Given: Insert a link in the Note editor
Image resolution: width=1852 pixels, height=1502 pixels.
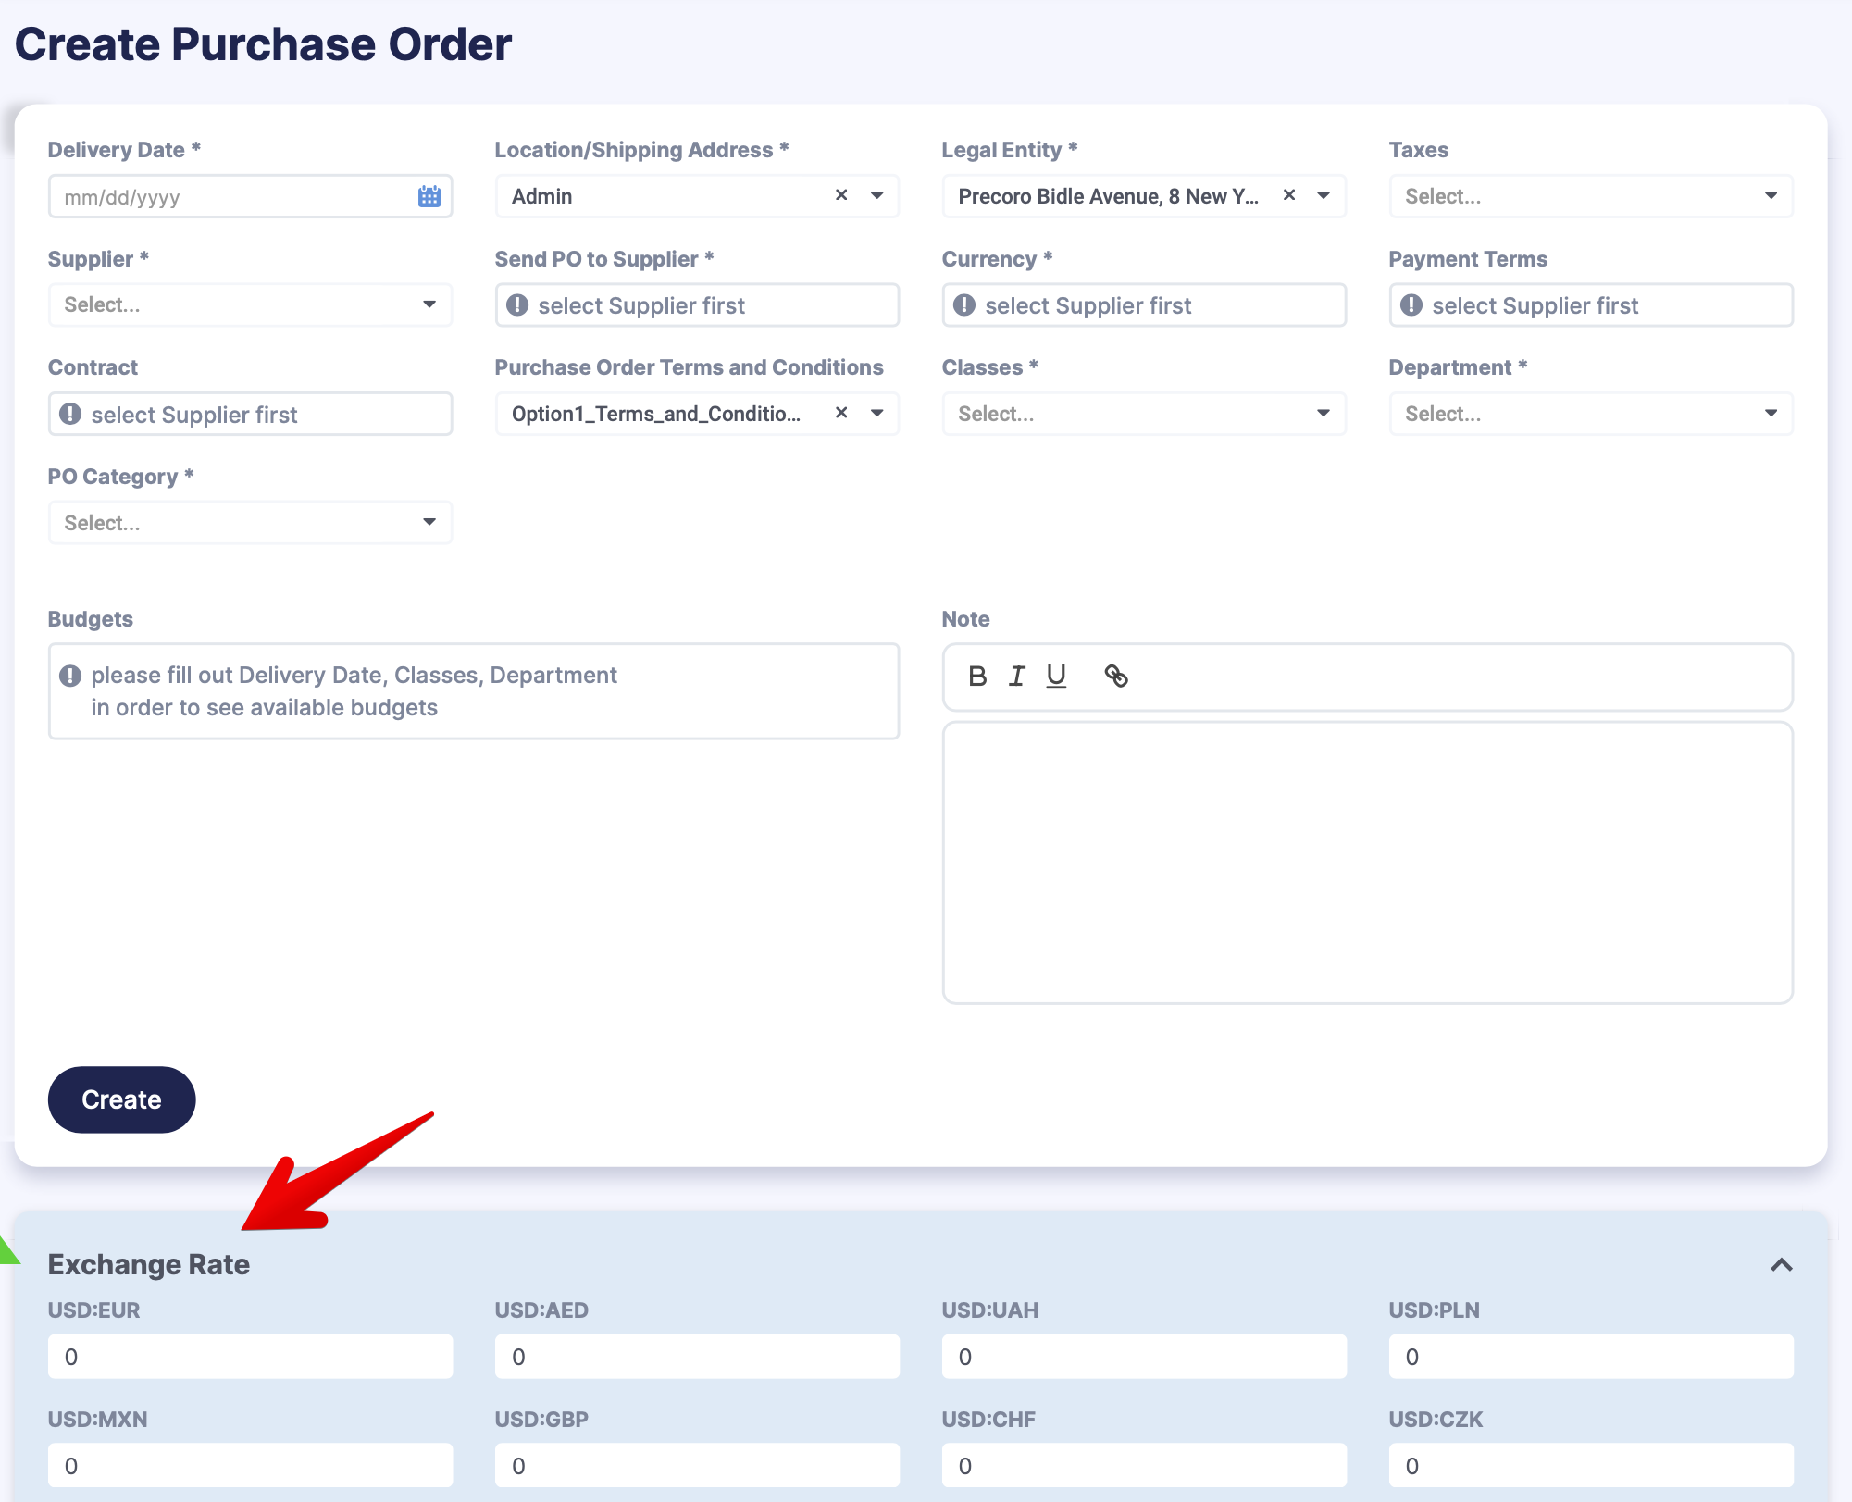Looking at the screenshot, I should pos(1114,677).
